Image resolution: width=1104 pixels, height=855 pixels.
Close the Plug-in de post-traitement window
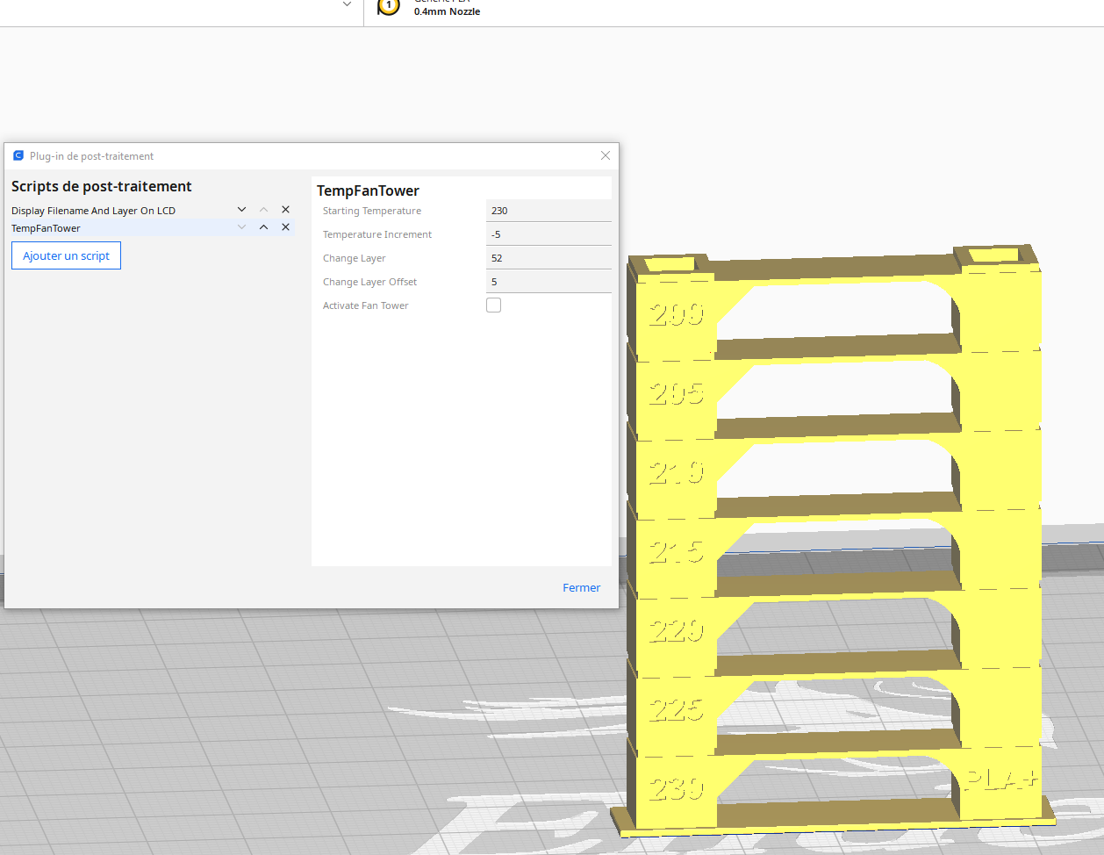pyautogui.click(x=606, y=155)
